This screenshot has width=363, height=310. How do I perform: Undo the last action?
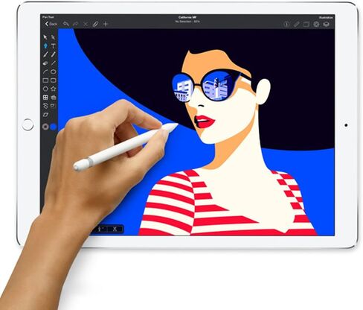click(x=65, y=24)
